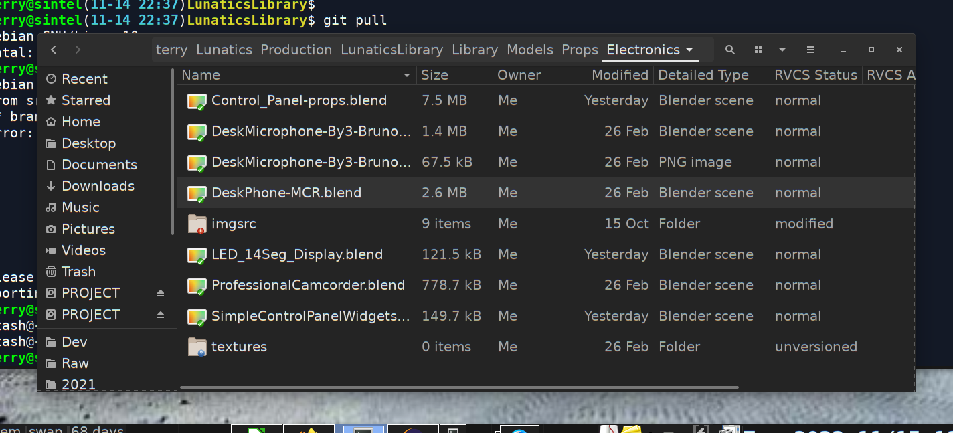Expand the Electronics path bar dropdown

coord(689,50)
